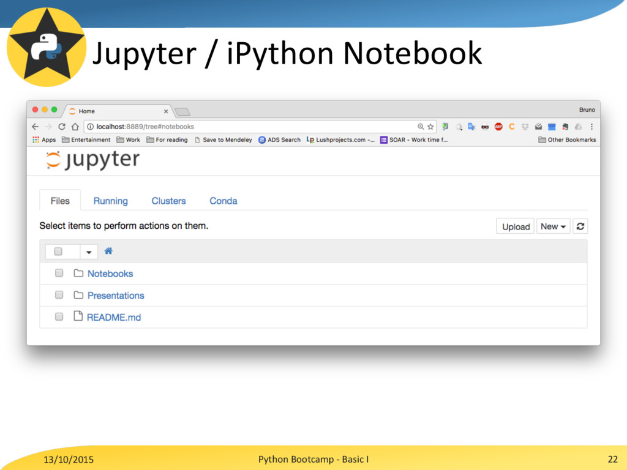Switch to the Files tab
The height and width of the screenshot is (470, 627).
(60, 201)
